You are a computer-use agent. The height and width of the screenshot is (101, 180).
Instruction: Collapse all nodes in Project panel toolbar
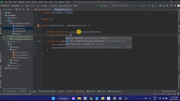24,9
